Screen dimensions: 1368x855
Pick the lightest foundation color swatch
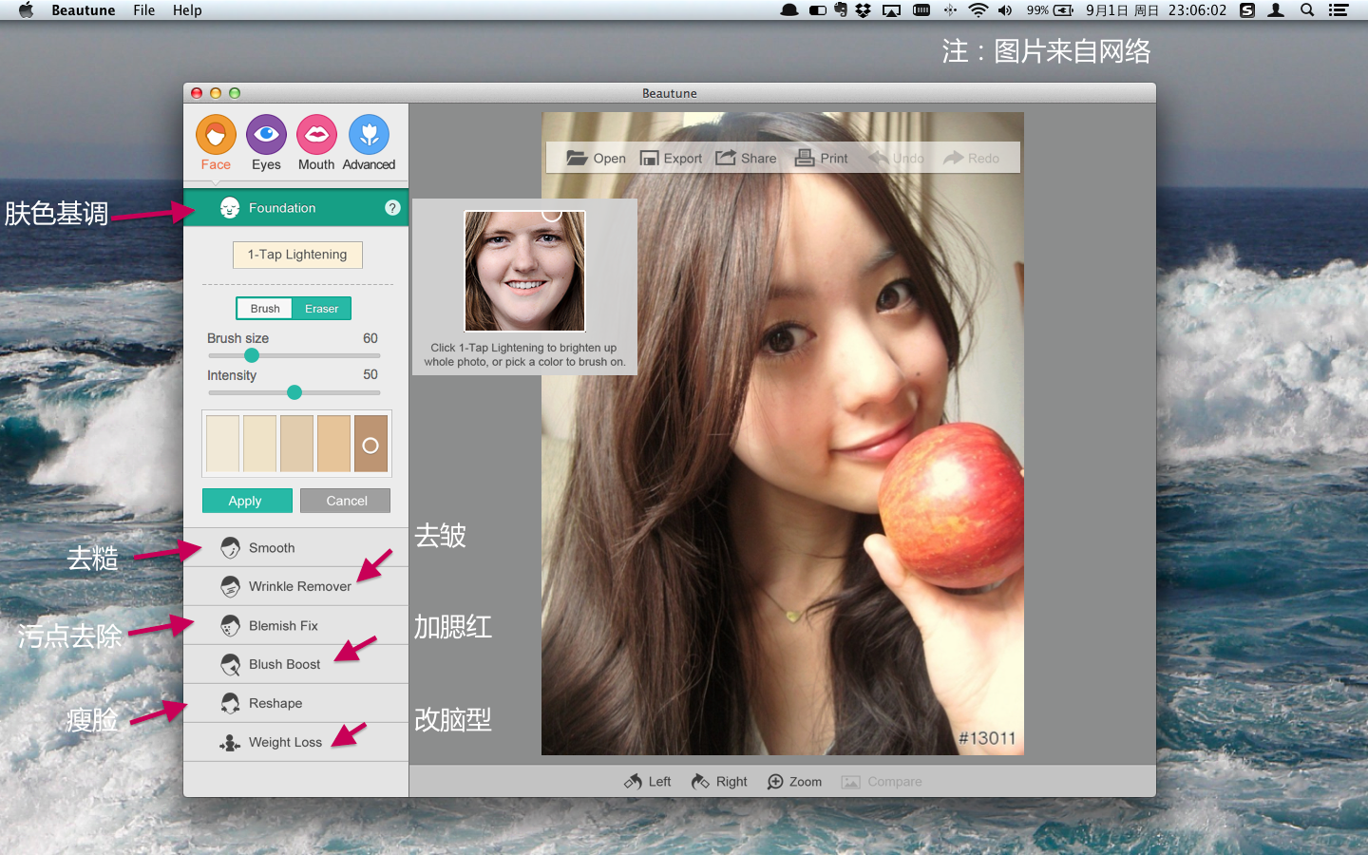coord(222,444)
